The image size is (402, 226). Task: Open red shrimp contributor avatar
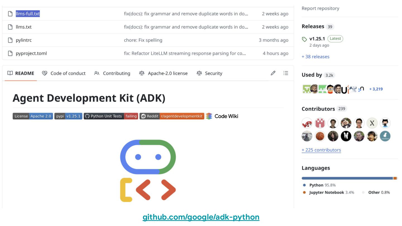(x=307, y=123)
